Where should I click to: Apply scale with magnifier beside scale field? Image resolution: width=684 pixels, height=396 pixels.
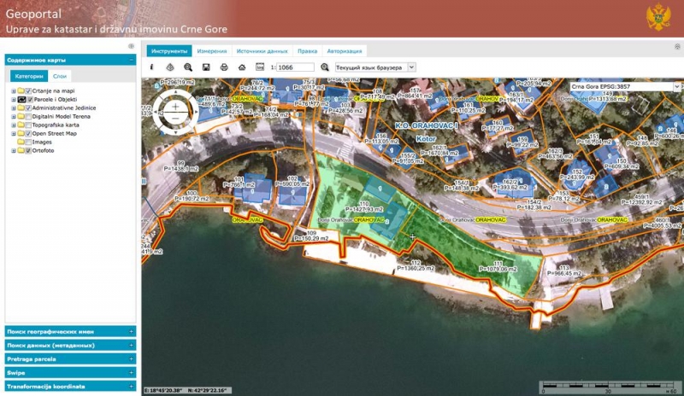[x=325, y=67]
